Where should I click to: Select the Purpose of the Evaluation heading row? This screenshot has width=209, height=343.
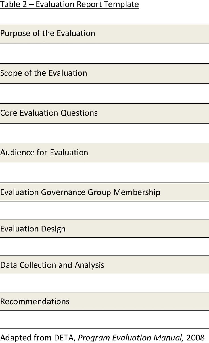pos(104,34)
